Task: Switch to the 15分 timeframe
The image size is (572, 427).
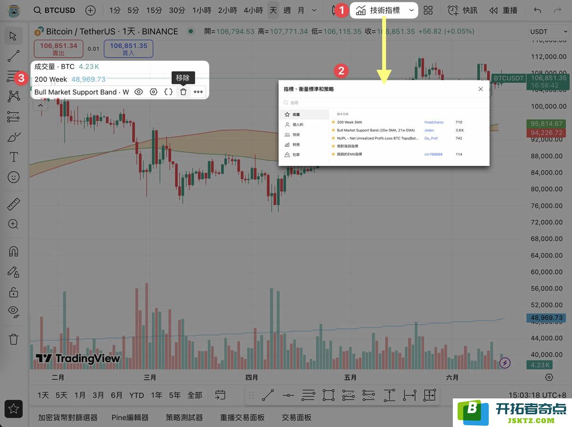Action: (x=154, y=10)
